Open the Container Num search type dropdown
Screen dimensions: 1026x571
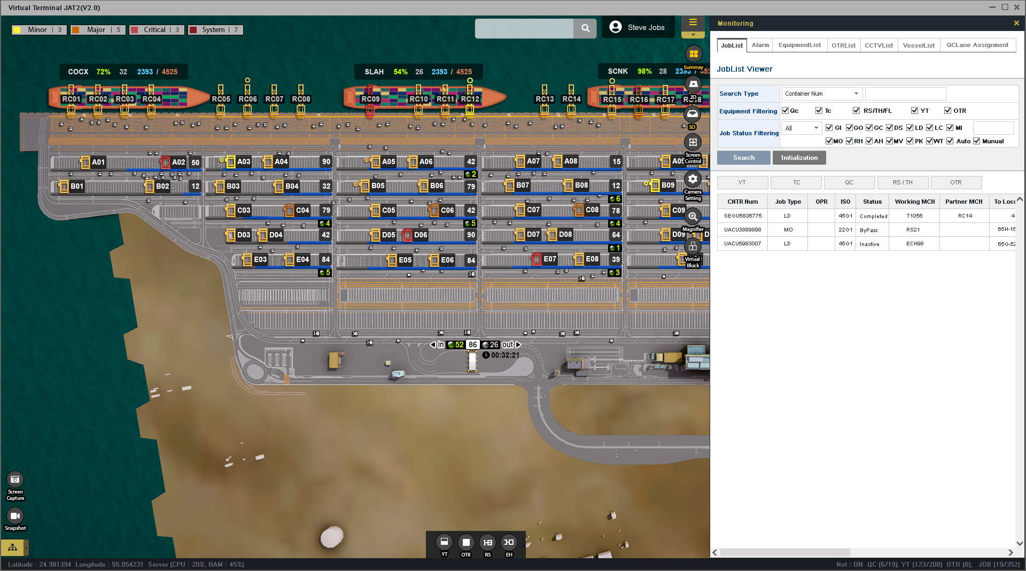[821, 94]
